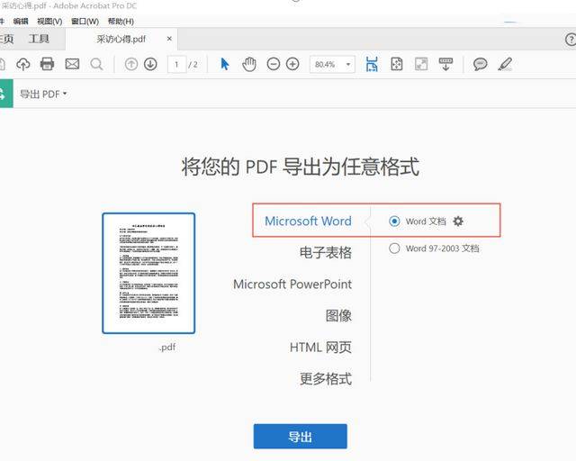Screen dimensions: 576x461
Task: Switch to the 采访心得.pdf tab
Action: click(121, 39)
